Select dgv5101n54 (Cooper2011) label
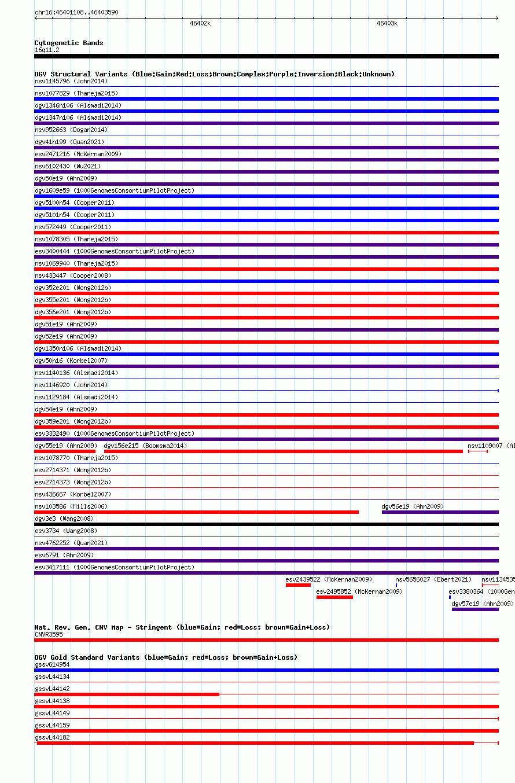The image size is (515, 783). 75,215
